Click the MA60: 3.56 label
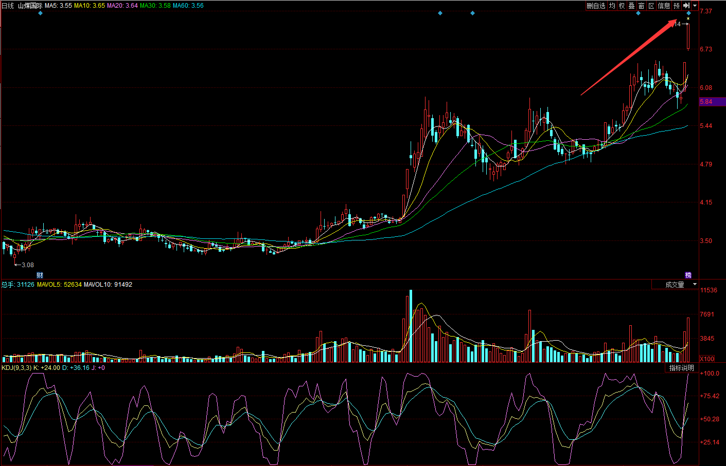 [x=188, y=6]
